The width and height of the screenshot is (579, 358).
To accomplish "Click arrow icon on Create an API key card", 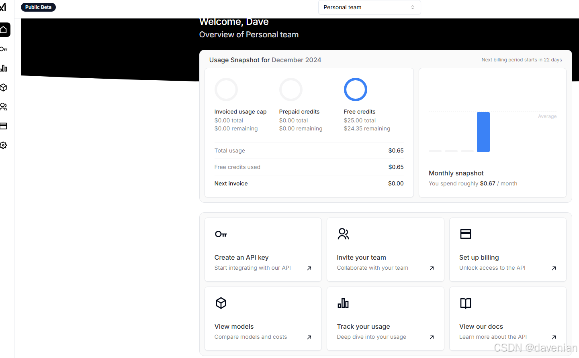I will click(309, 268).
